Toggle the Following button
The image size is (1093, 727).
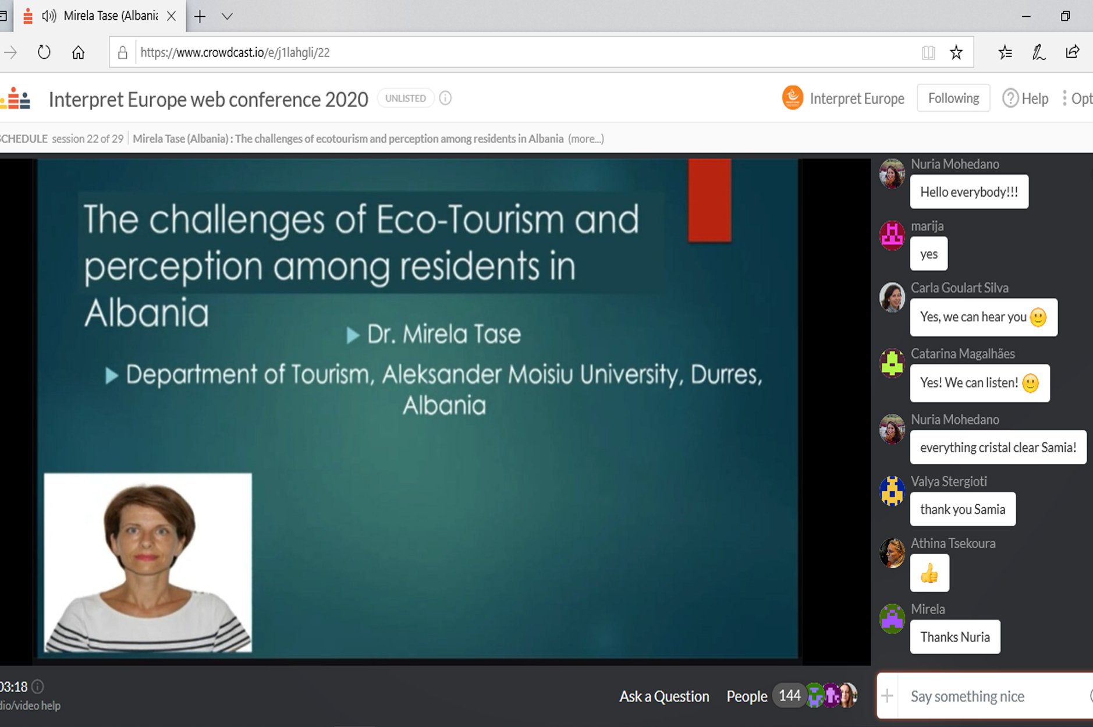953,98
